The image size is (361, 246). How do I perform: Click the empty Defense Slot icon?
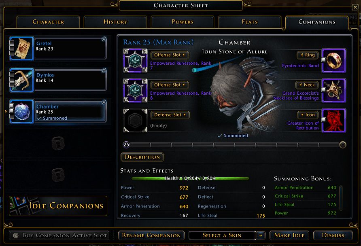(x=135, y=120)
